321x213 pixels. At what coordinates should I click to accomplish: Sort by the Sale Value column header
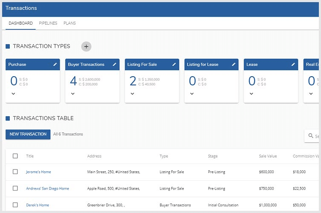point(268,156)
